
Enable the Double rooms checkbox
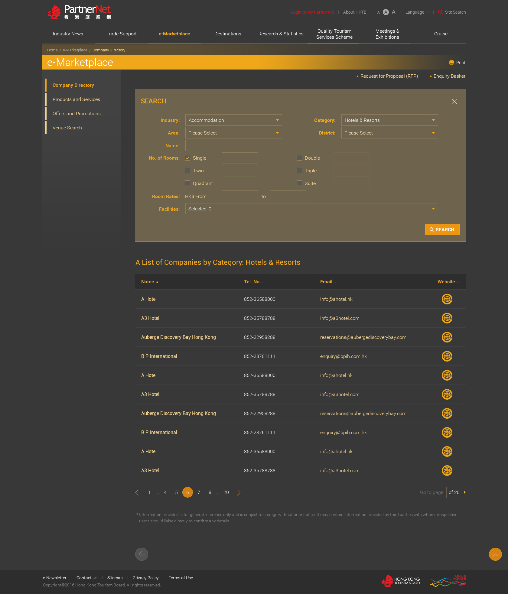coord(299,158)
